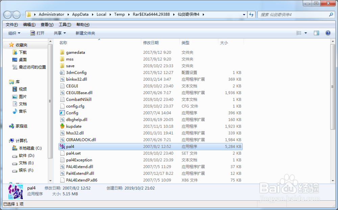
Task: Open the 文件(F) menu
Action: click(x=11, y=25)
